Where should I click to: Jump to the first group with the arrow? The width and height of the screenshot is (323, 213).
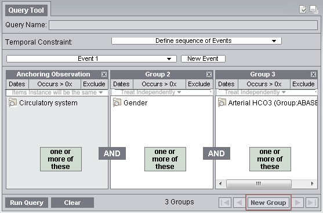pos(225,203)
